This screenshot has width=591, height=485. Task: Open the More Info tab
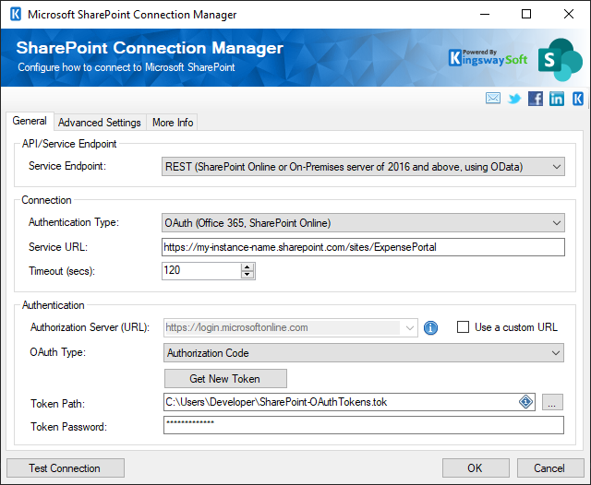173,123
